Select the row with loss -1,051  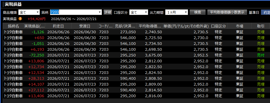136,44
